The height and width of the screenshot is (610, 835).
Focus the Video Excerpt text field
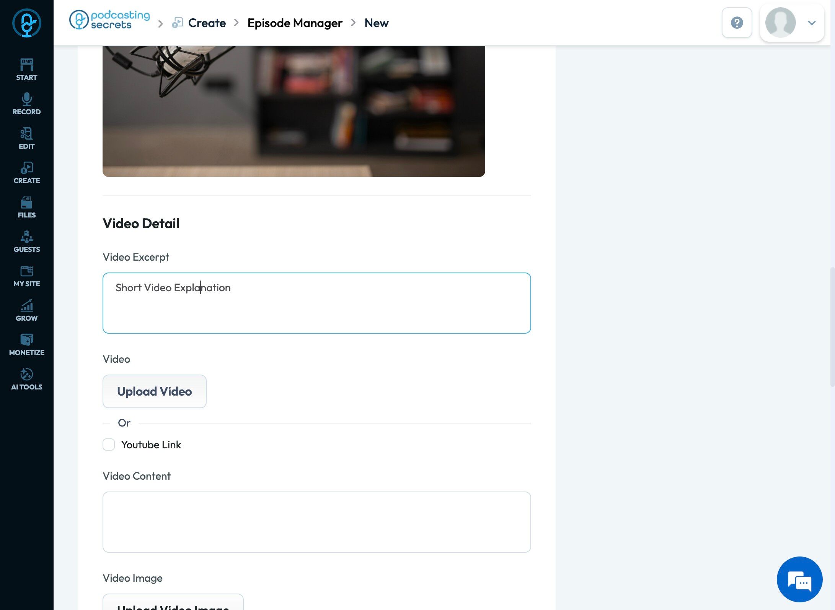pos(316,303)
